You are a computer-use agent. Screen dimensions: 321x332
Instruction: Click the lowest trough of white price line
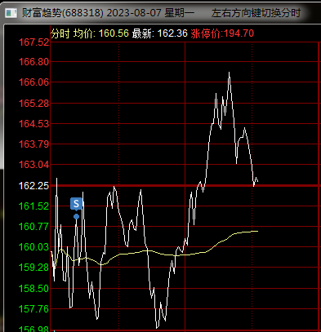(157, 328)
